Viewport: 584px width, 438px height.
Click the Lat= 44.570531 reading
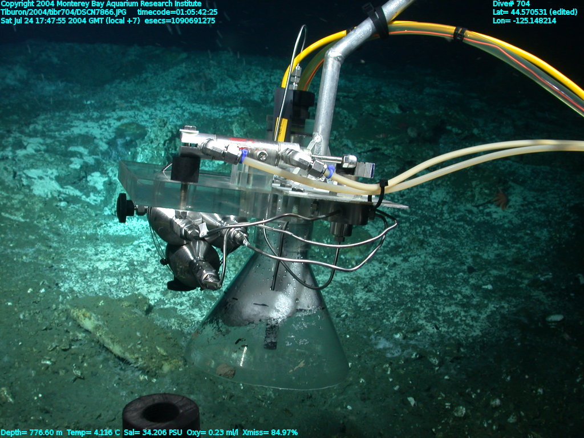click(x=535, y=12)
